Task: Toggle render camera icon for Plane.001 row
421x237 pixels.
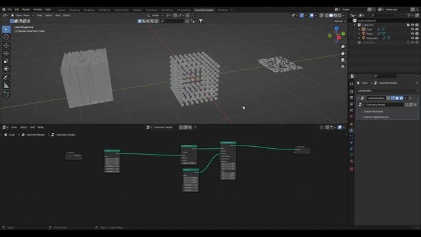Action: click(417, 38)
